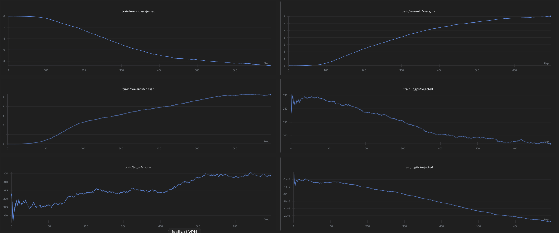
Task: Select end point of train/logits/rejected curve
Action: (x=550, y=222)
